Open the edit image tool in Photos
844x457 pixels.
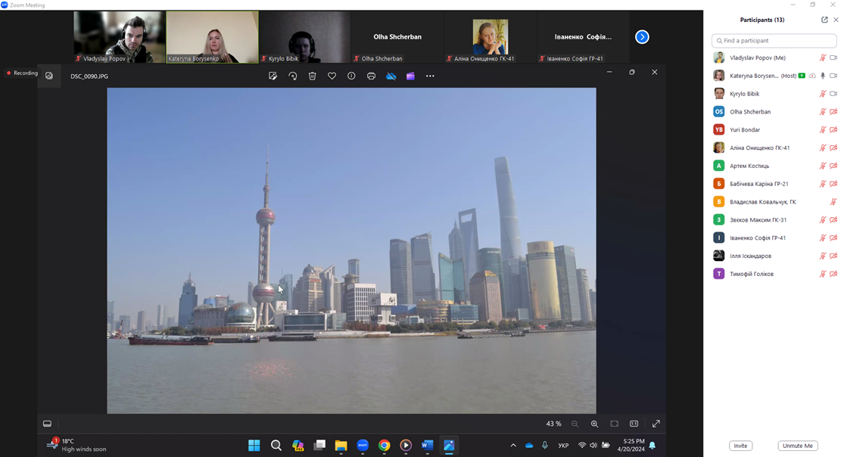273,76
